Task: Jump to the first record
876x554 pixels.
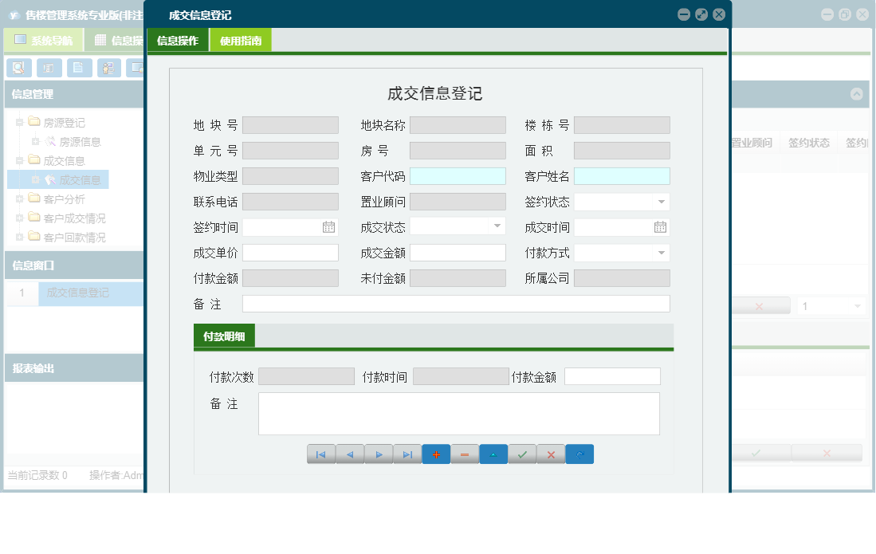Action: coord(321,454)
